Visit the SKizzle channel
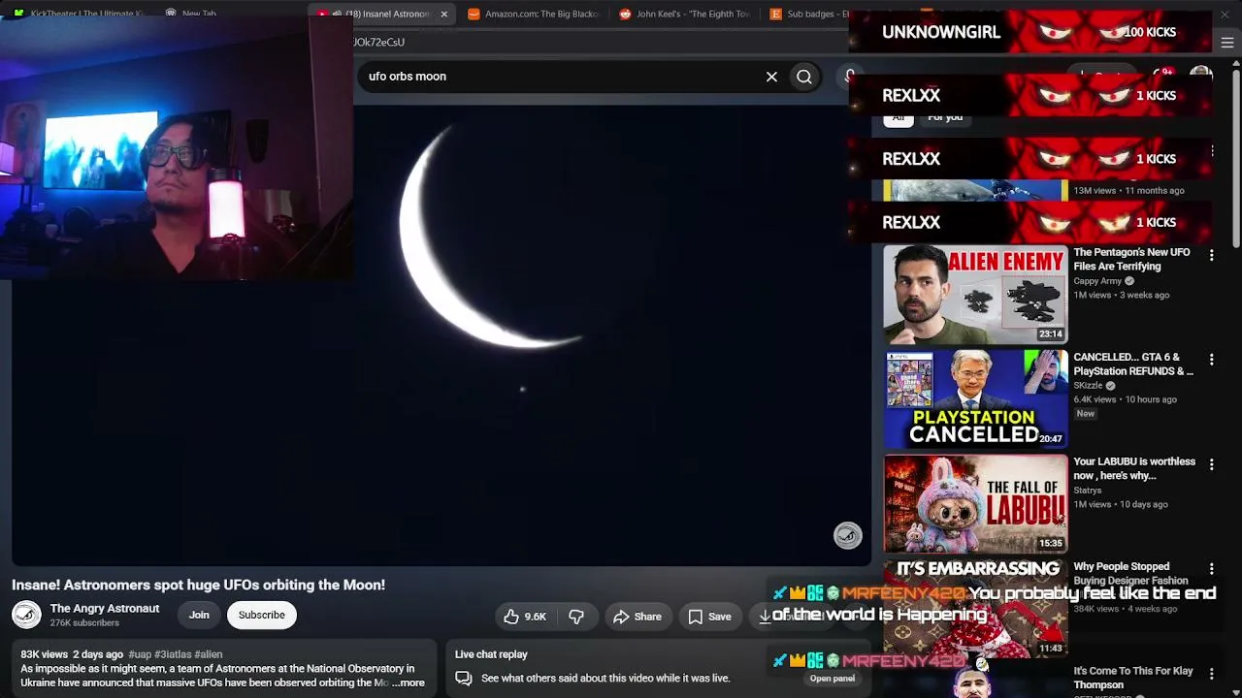Viewport: 1242px width, 698px height. pos(1088,386)
